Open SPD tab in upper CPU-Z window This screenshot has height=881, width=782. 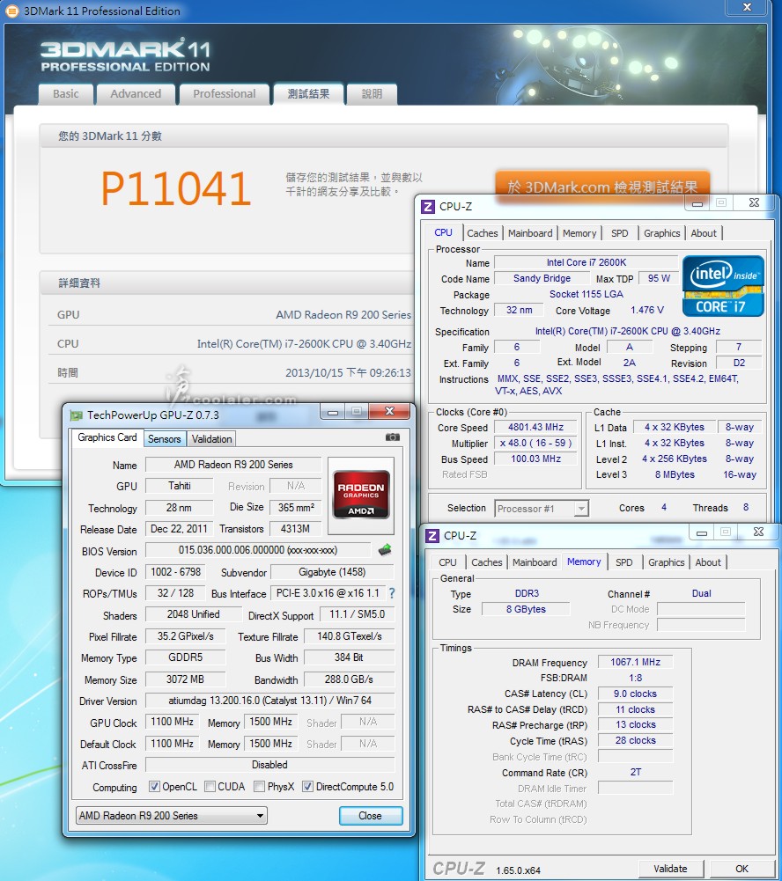click(620, 233)
